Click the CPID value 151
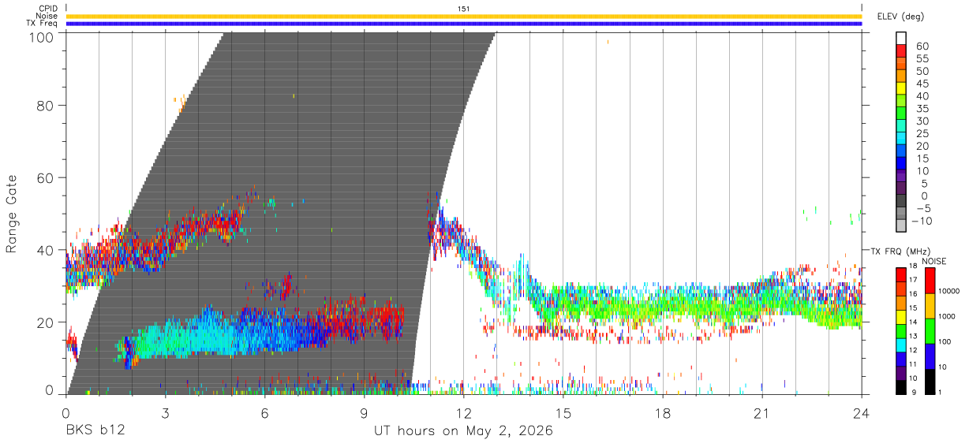 (x=464, y=9)
